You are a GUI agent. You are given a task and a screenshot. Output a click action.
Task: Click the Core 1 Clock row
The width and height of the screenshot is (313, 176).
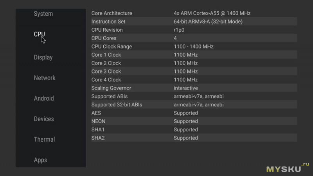194,55
